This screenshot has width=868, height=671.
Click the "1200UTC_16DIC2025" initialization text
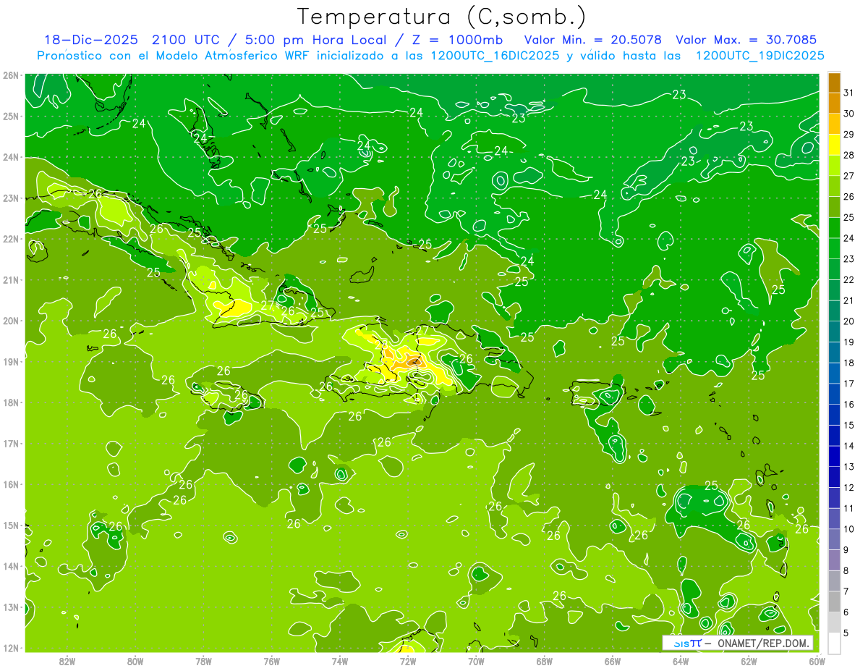[493, 56]
